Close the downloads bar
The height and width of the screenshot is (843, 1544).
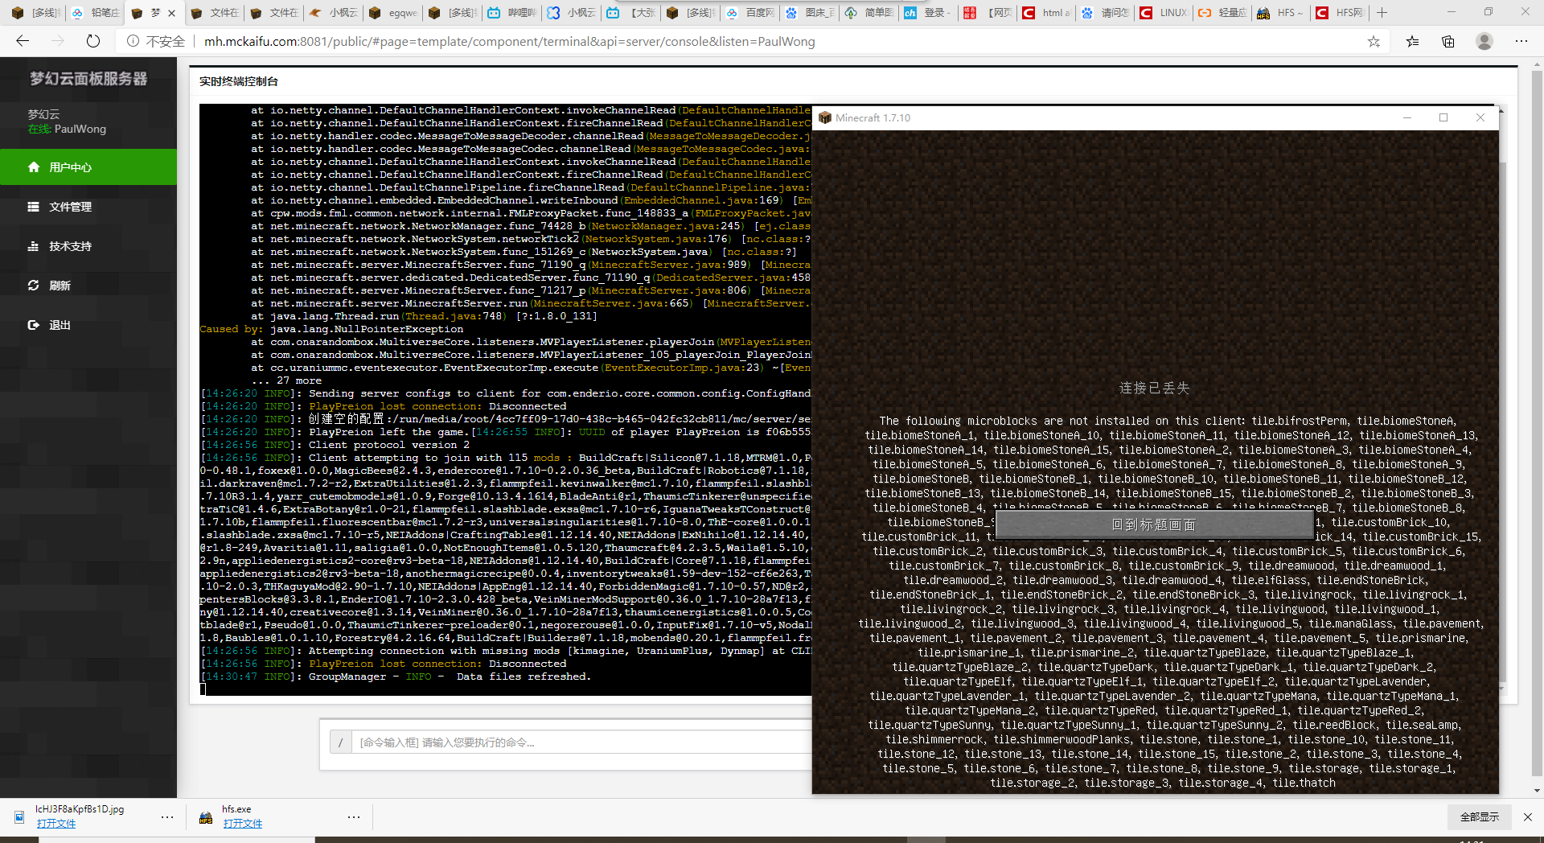click(x=1528, y=817)
